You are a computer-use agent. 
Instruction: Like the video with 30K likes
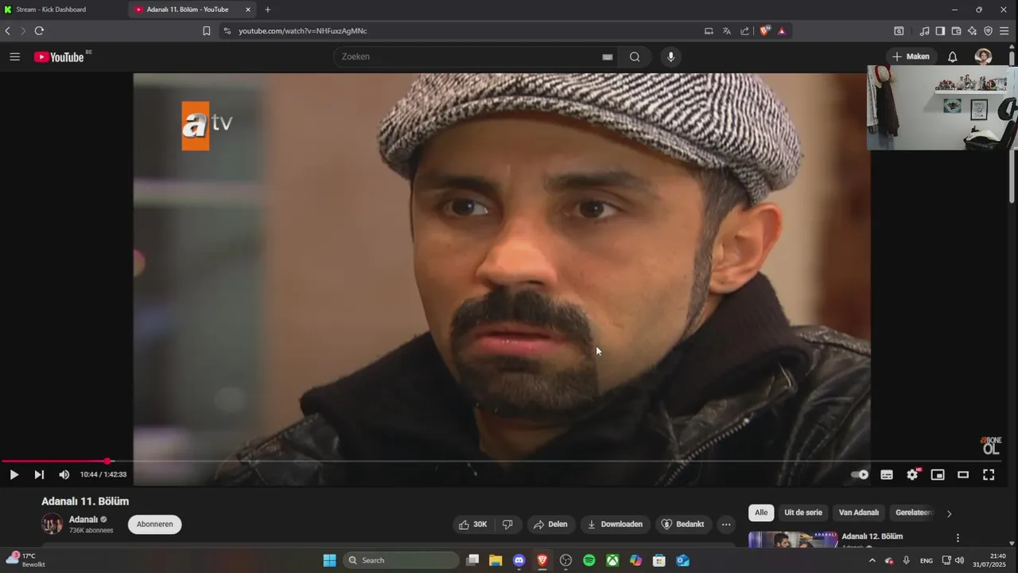point(473,524)
